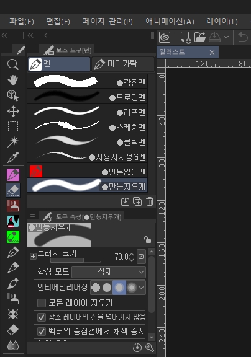Collapse the sub tool palette dock chevrons

30,35
